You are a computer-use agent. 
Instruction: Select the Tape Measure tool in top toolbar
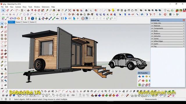click(47, 10)
